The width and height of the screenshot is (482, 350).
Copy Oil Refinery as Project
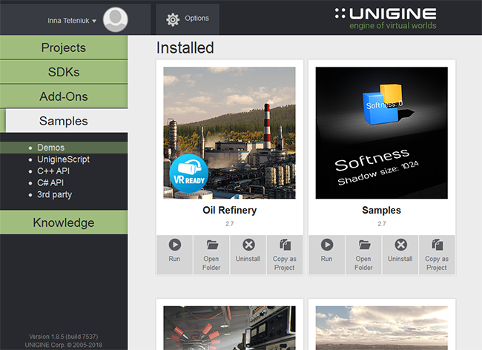coord(285,254)
